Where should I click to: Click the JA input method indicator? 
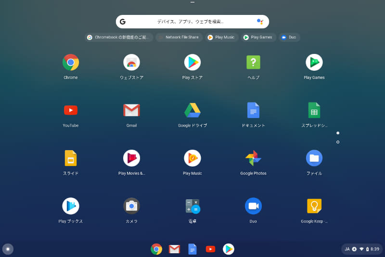[x=347, y=249]
